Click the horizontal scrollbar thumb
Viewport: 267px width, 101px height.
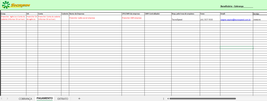(x=203, y=99)
